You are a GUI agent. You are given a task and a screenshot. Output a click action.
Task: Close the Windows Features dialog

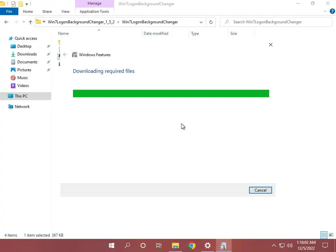pyautogui.click(x=271, y=45)
